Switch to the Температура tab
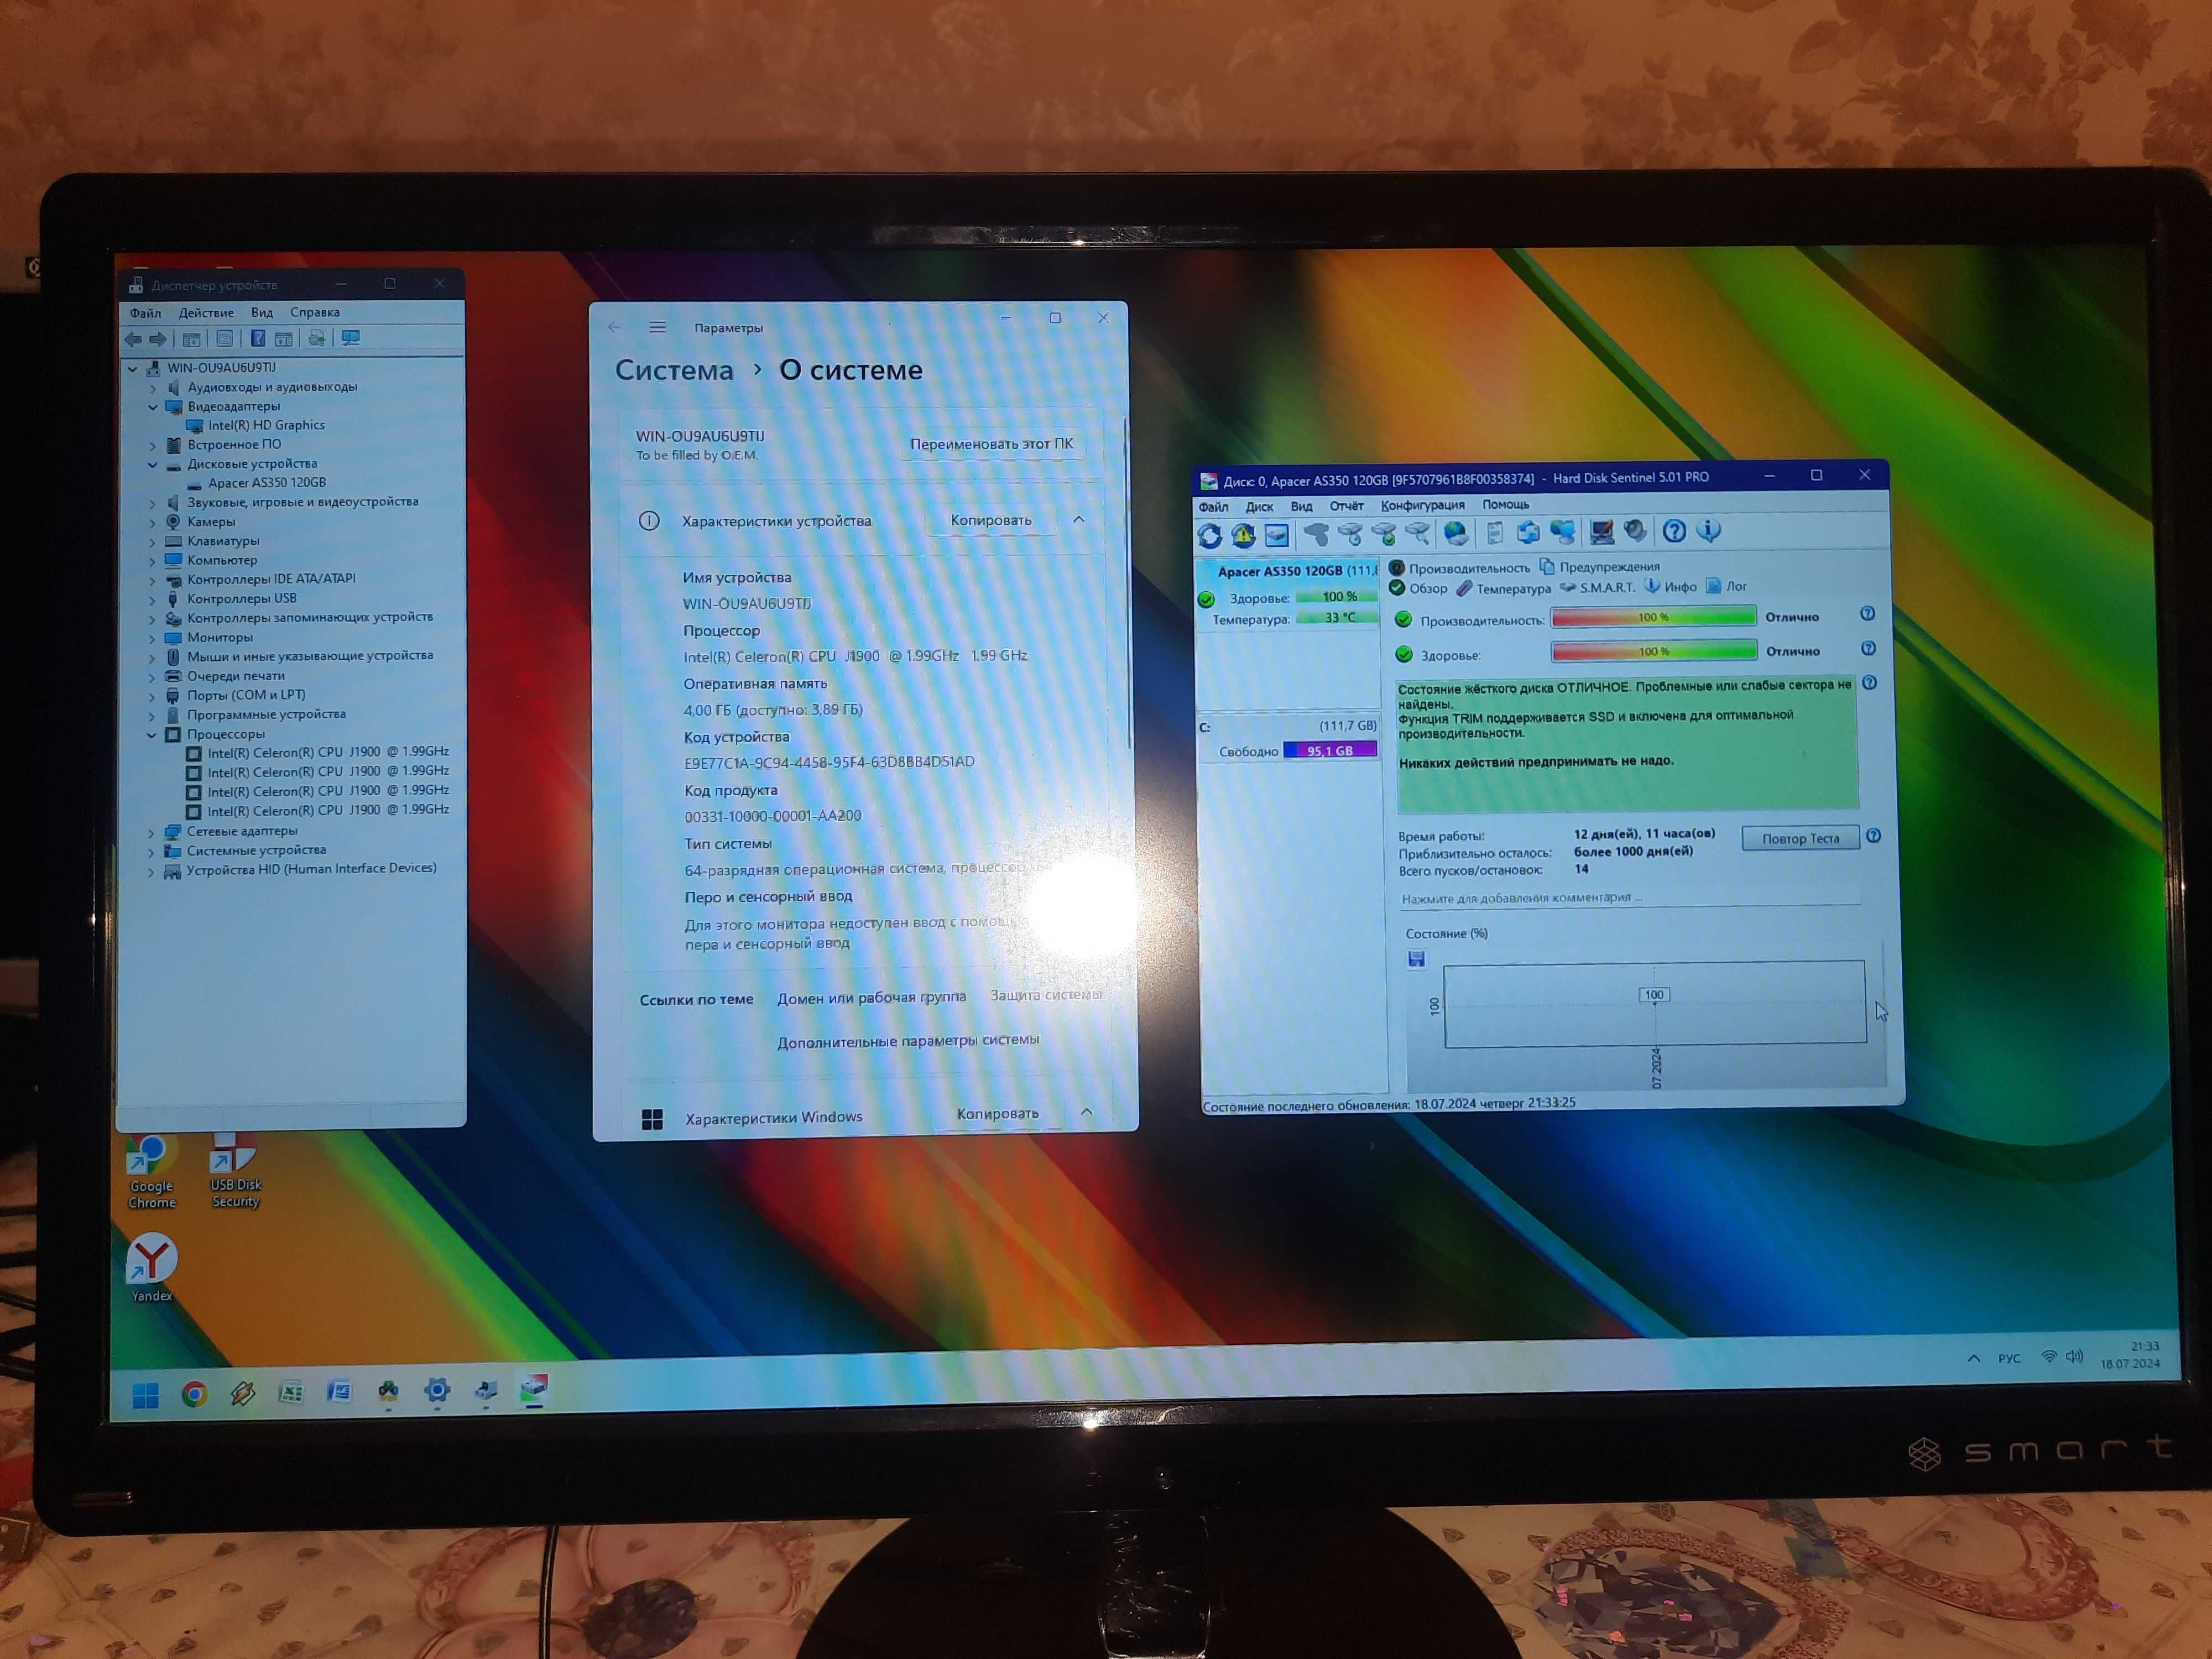The height and width of the screenshot is (1659, 2212). click(1505, 588)
